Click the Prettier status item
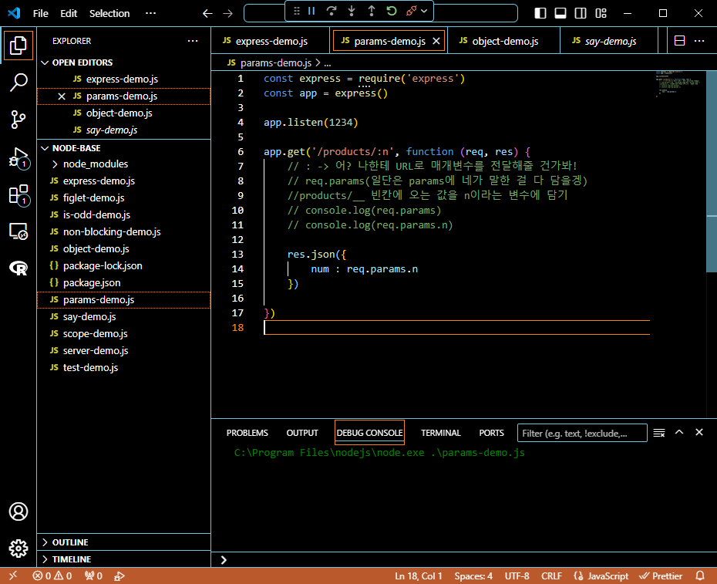 [661, 576]
